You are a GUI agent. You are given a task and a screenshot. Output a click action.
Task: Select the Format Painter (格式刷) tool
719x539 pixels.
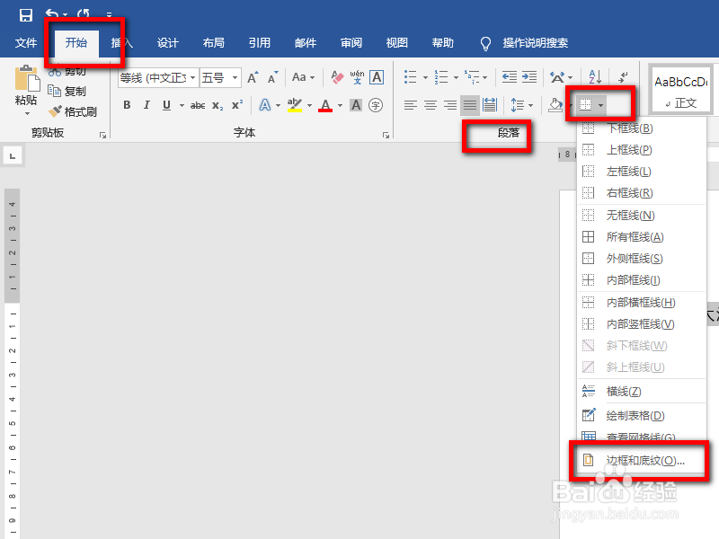73,111
